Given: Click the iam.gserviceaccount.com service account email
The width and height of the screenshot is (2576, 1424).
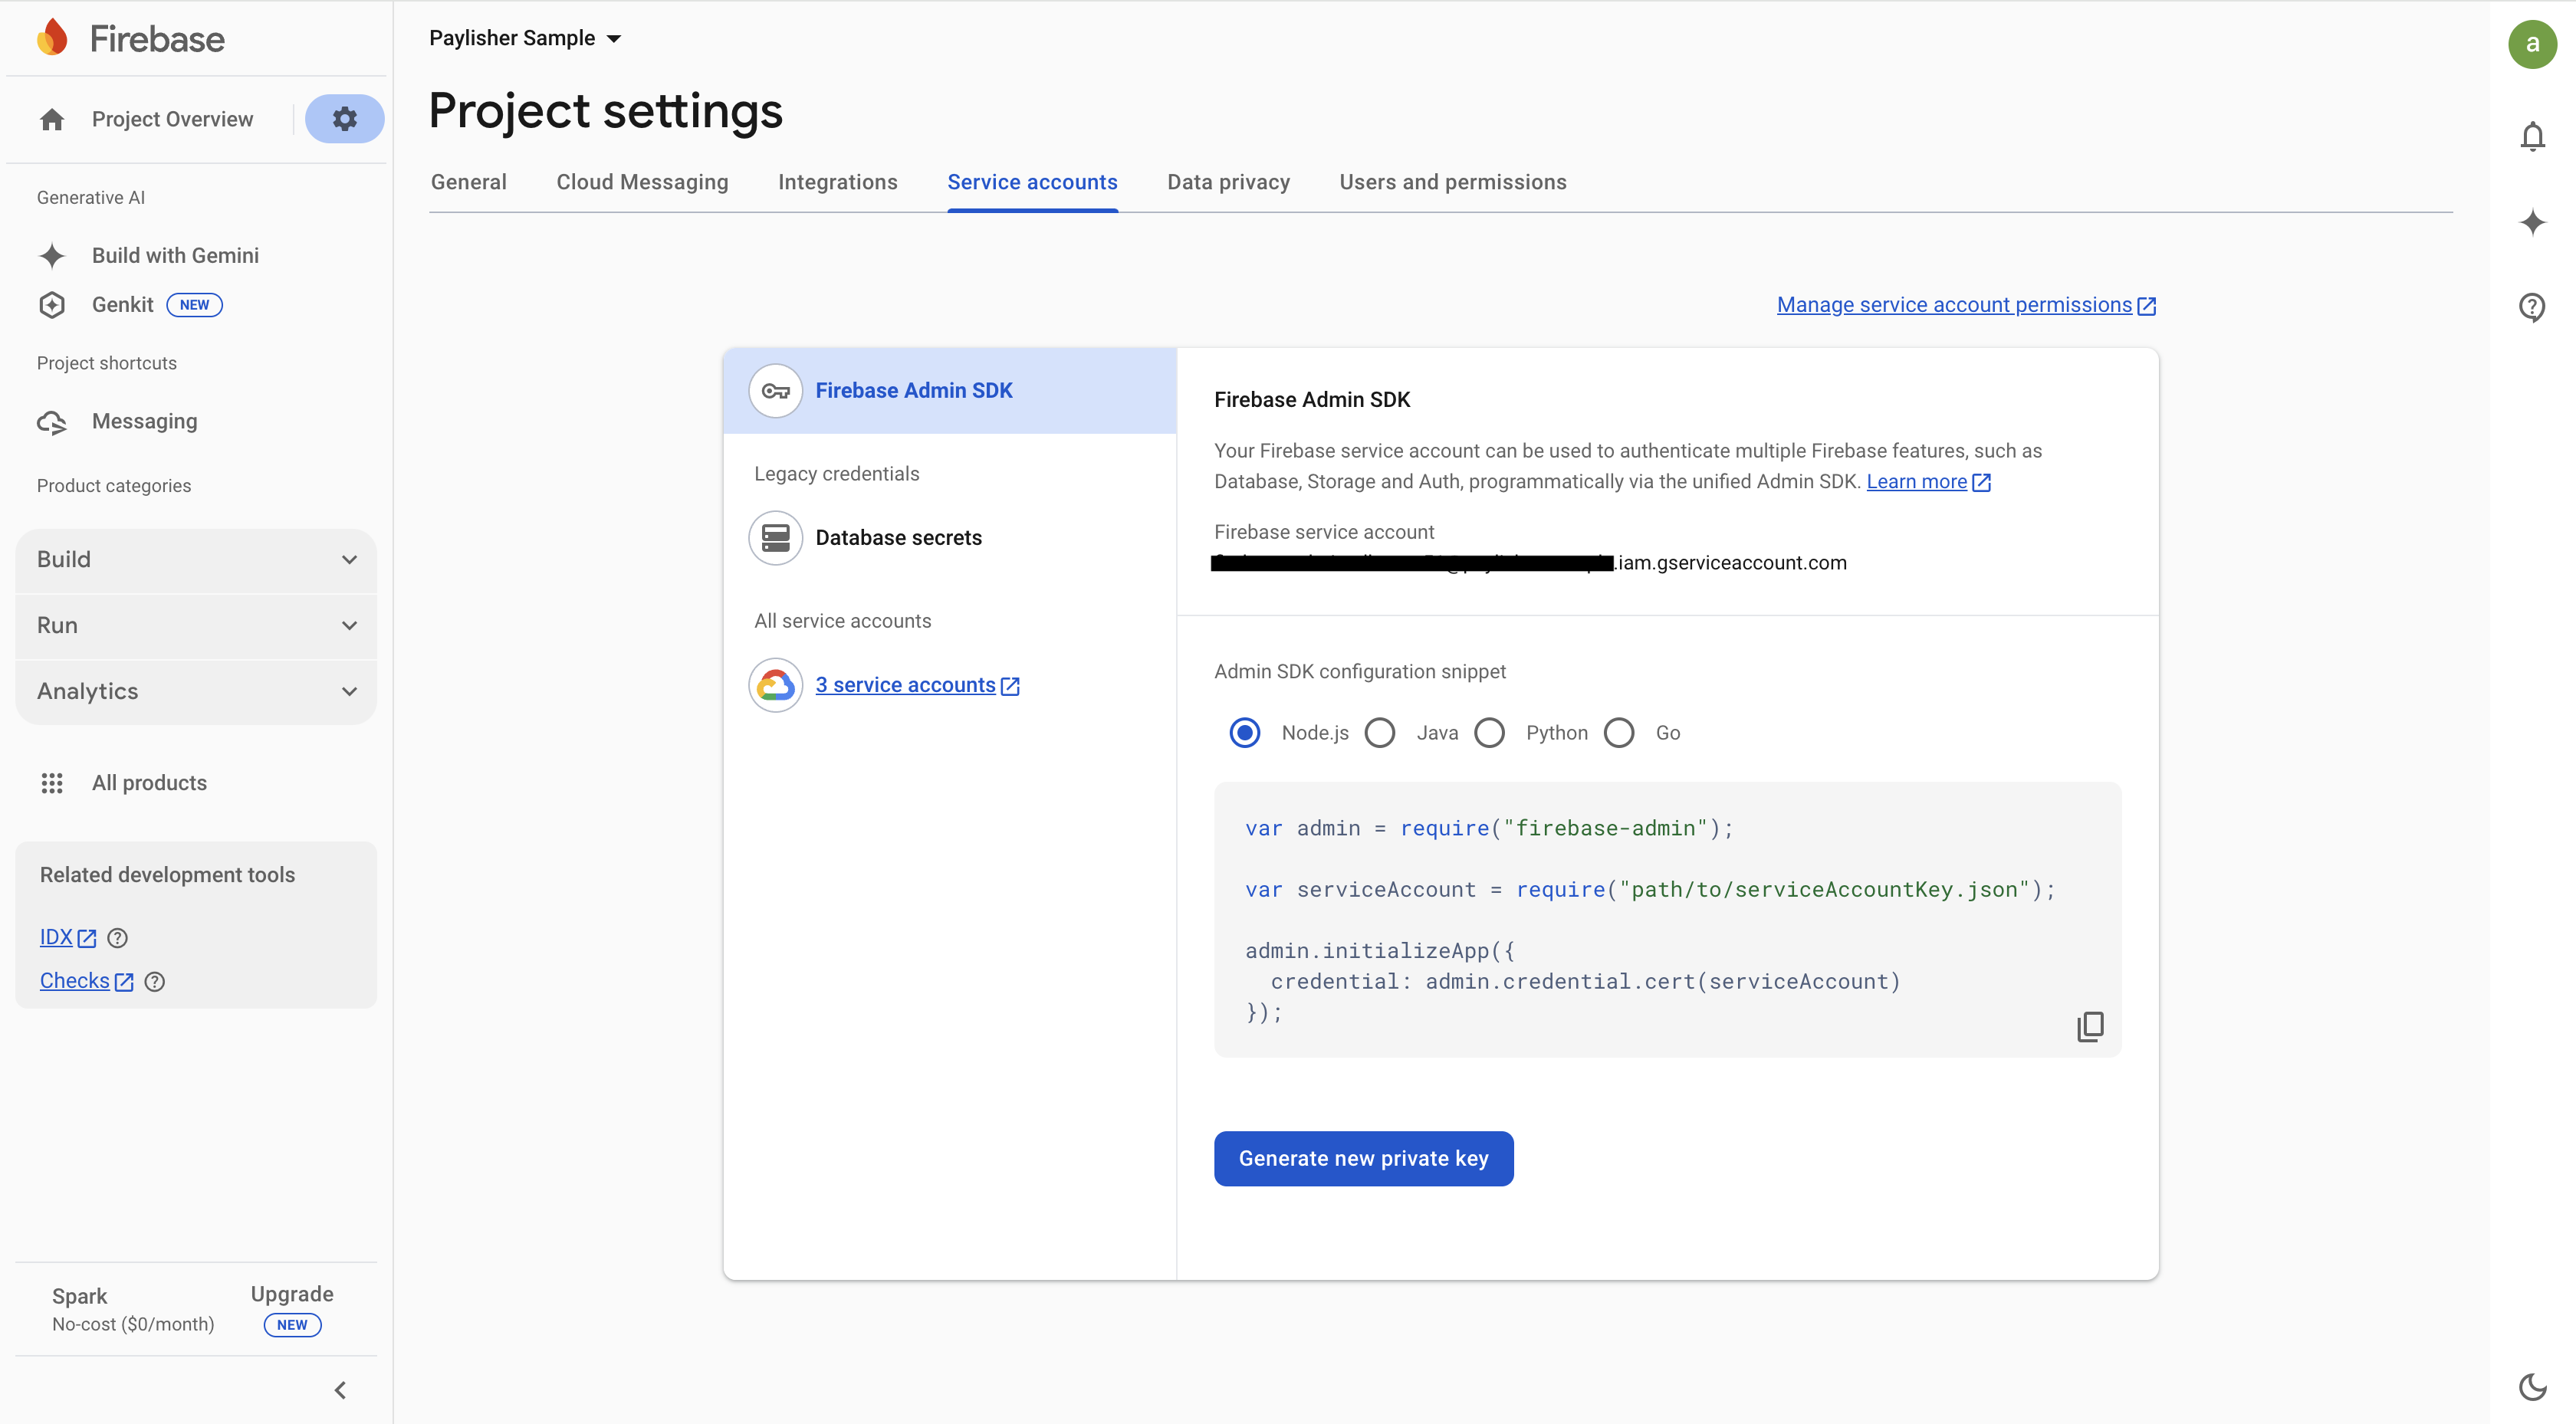Looking at the screenshot, I should click(x=1528, y=563).
